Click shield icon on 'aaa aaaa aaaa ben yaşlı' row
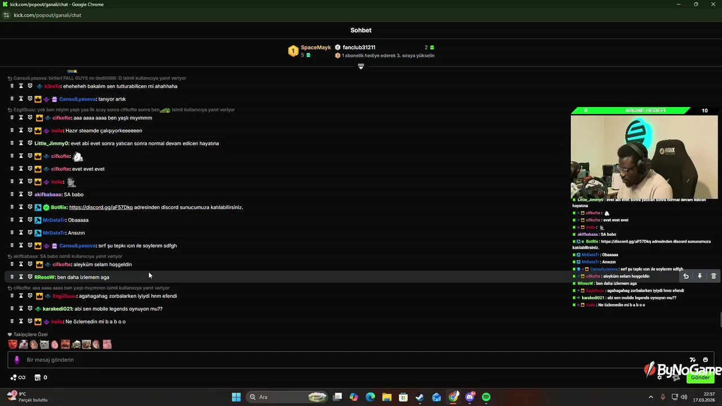This screenshot has height=406, width=722. 30,118
